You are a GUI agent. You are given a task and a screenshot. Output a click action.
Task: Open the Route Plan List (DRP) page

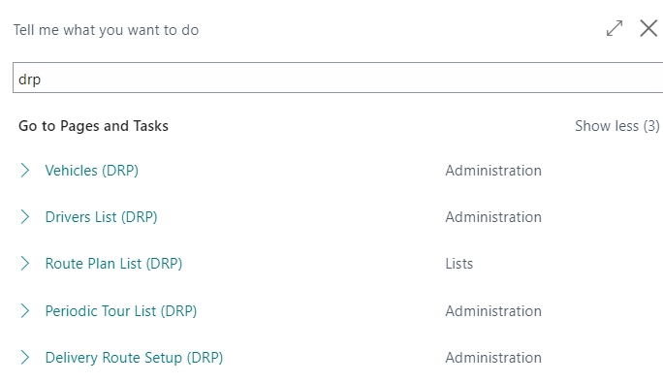(x=113, y=264)
